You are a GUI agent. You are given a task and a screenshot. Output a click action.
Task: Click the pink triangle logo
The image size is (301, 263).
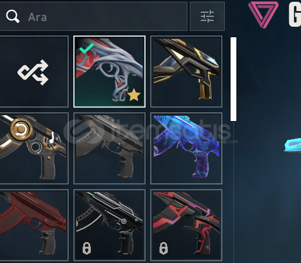[263, 15]
